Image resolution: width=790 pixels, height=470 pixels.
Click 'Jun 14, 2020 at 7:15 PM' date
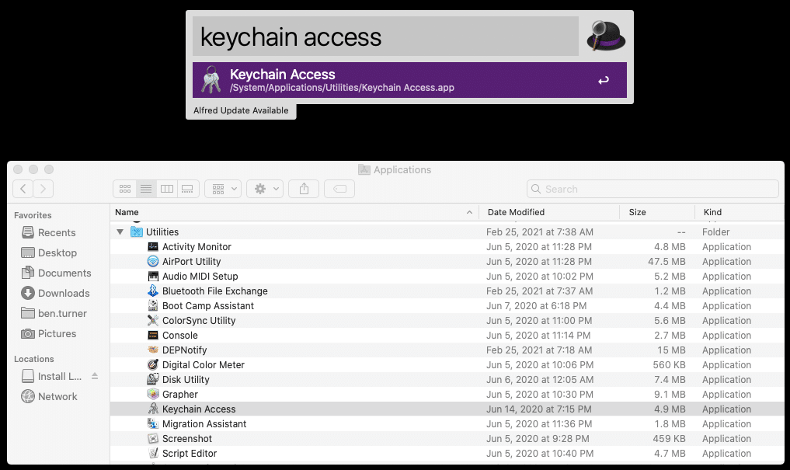(538, 409)
